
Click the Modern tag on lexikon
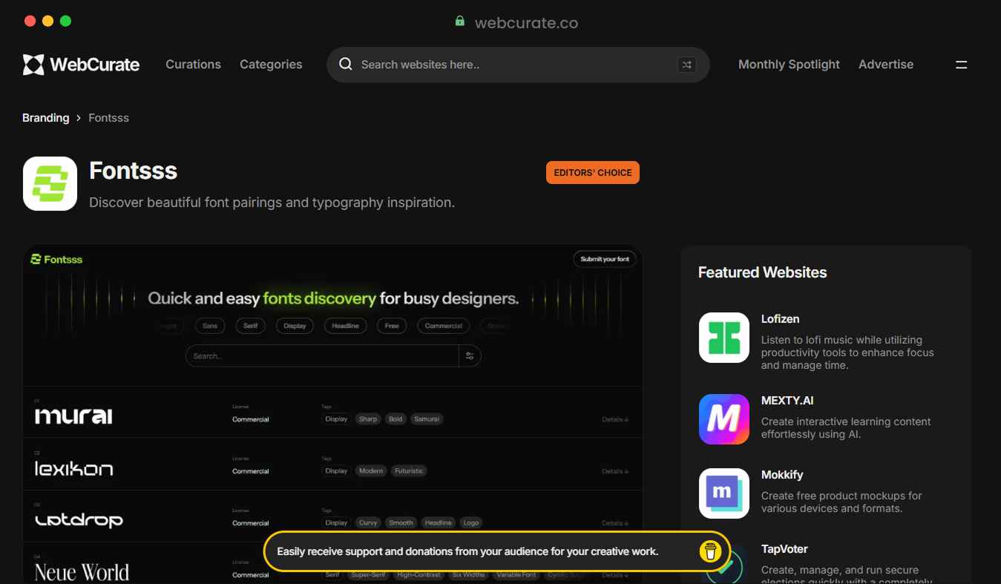[371, 471]
